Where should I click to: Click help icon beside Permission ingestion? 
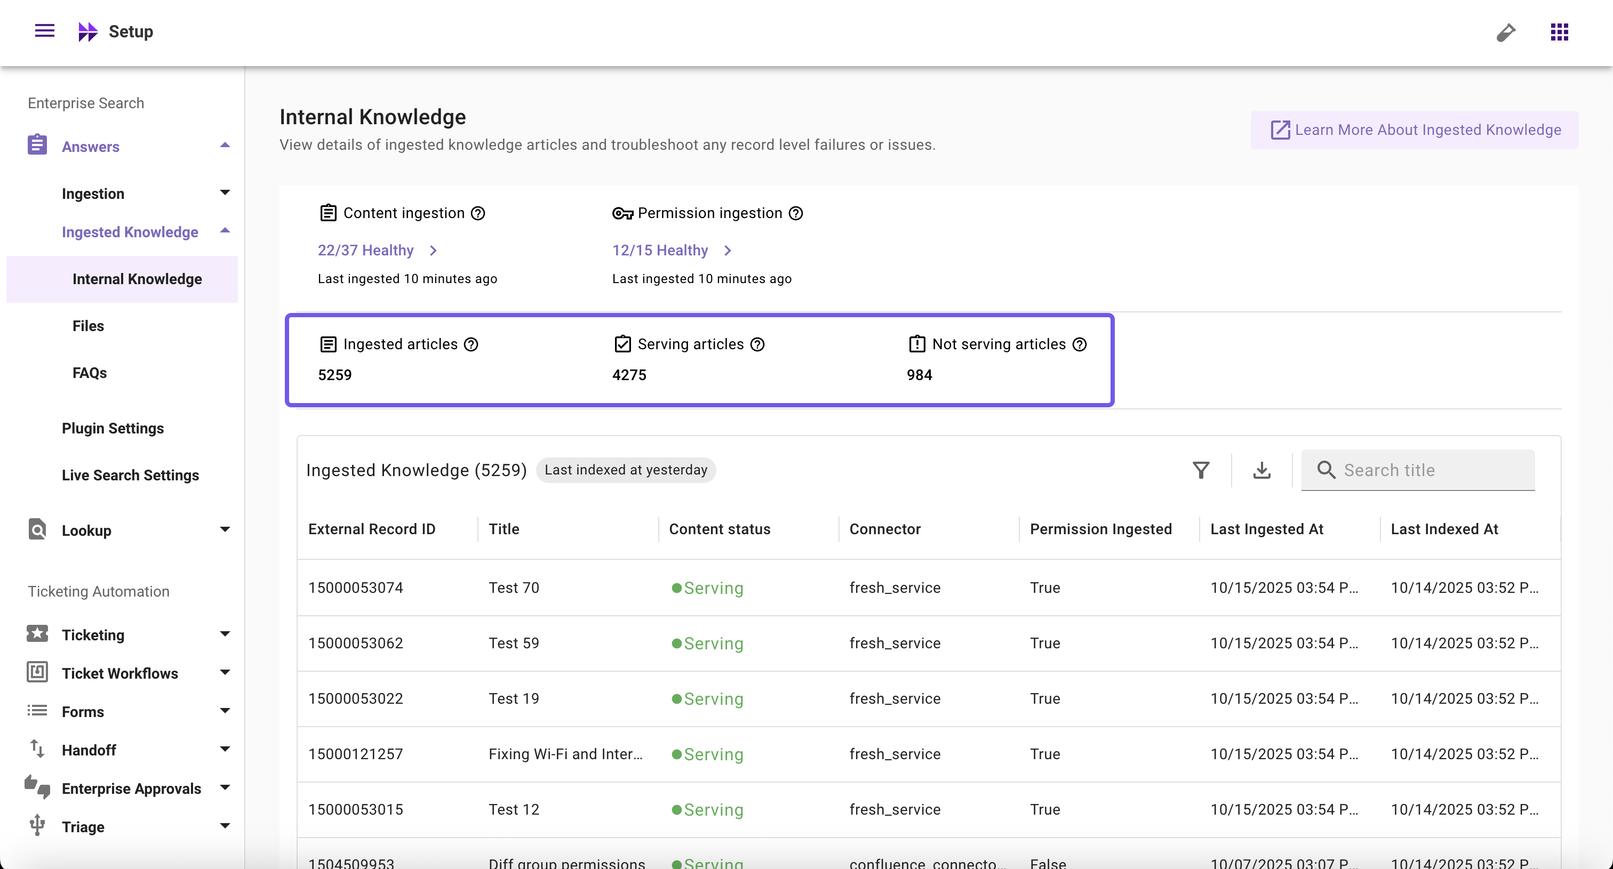coord(795,213)
